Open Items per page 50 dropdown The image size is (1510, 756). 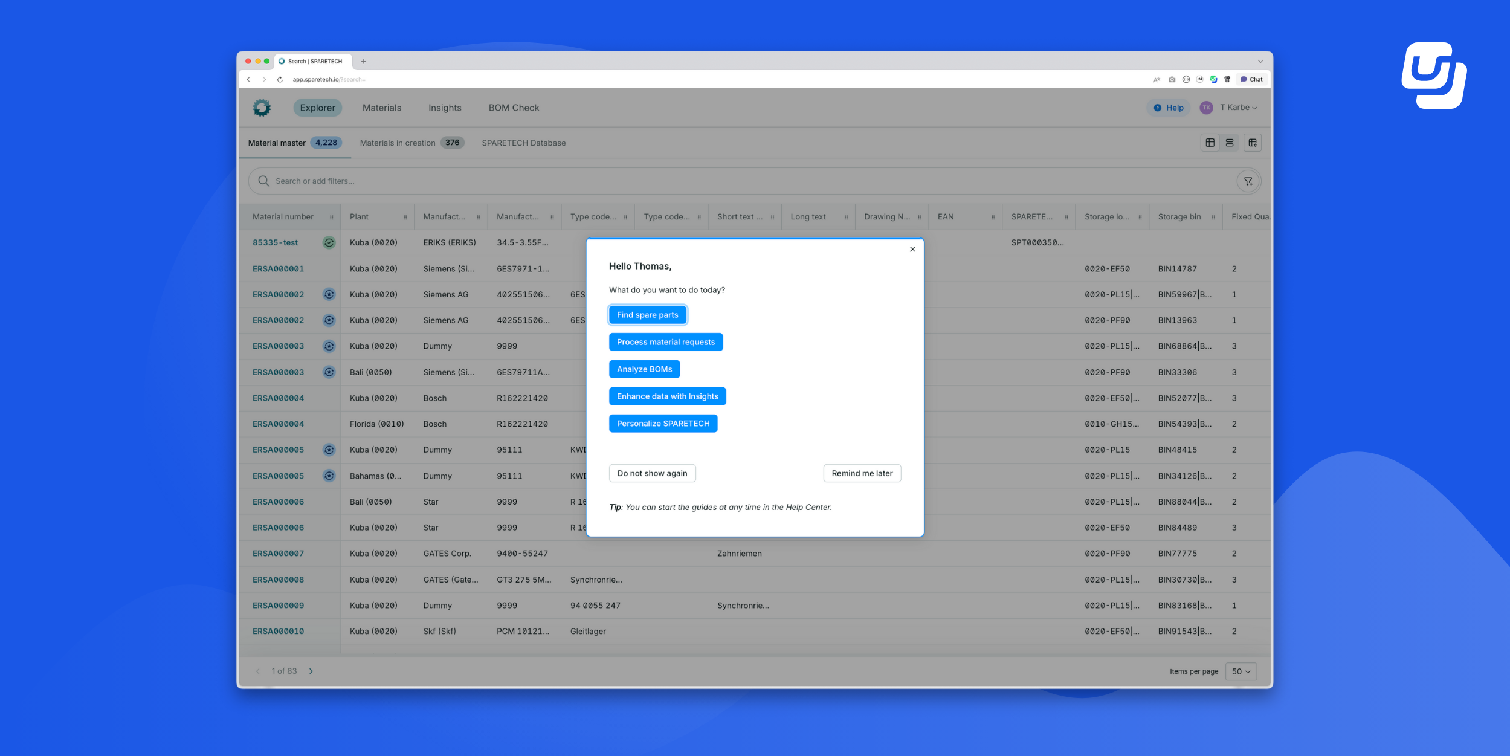click(1241, 671)
